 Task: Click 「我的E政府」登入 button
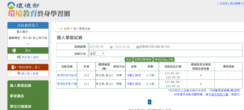coord(28,67)
